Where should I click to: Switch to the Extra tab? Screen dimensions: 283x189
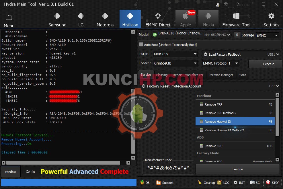[242, 75]
